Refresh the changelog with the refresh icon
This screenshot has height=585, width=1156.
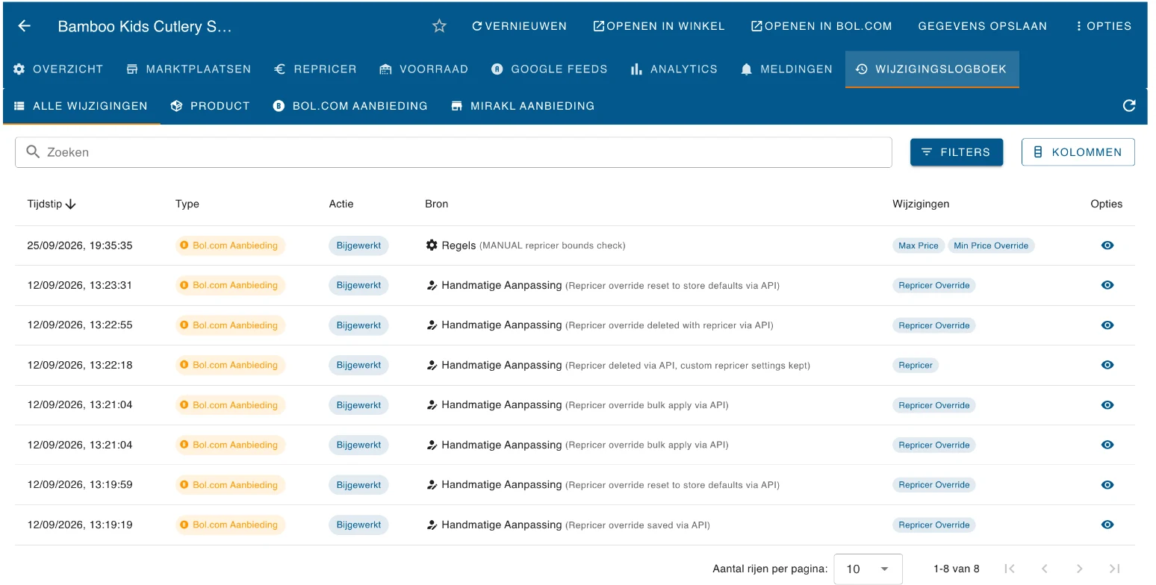tap(1129, 106)
